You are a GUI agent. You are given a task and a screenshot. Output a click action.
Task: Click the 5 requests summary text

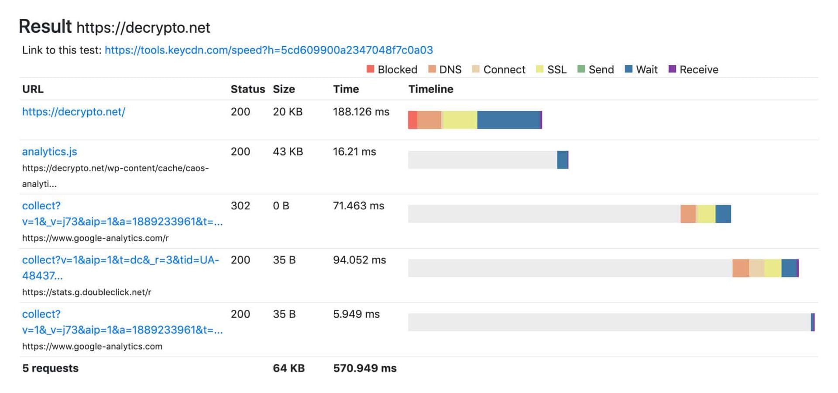tap(50, 368)
